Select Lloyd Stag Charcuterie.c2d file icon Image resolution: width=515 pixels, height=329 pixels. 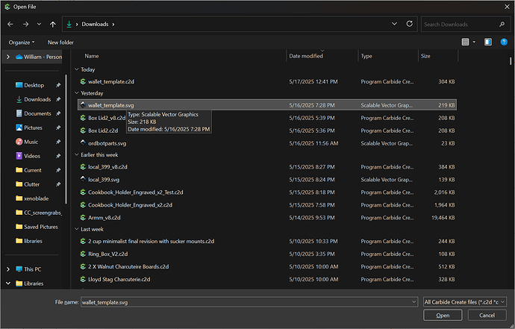pyautogui.click(x=83, y=279)
